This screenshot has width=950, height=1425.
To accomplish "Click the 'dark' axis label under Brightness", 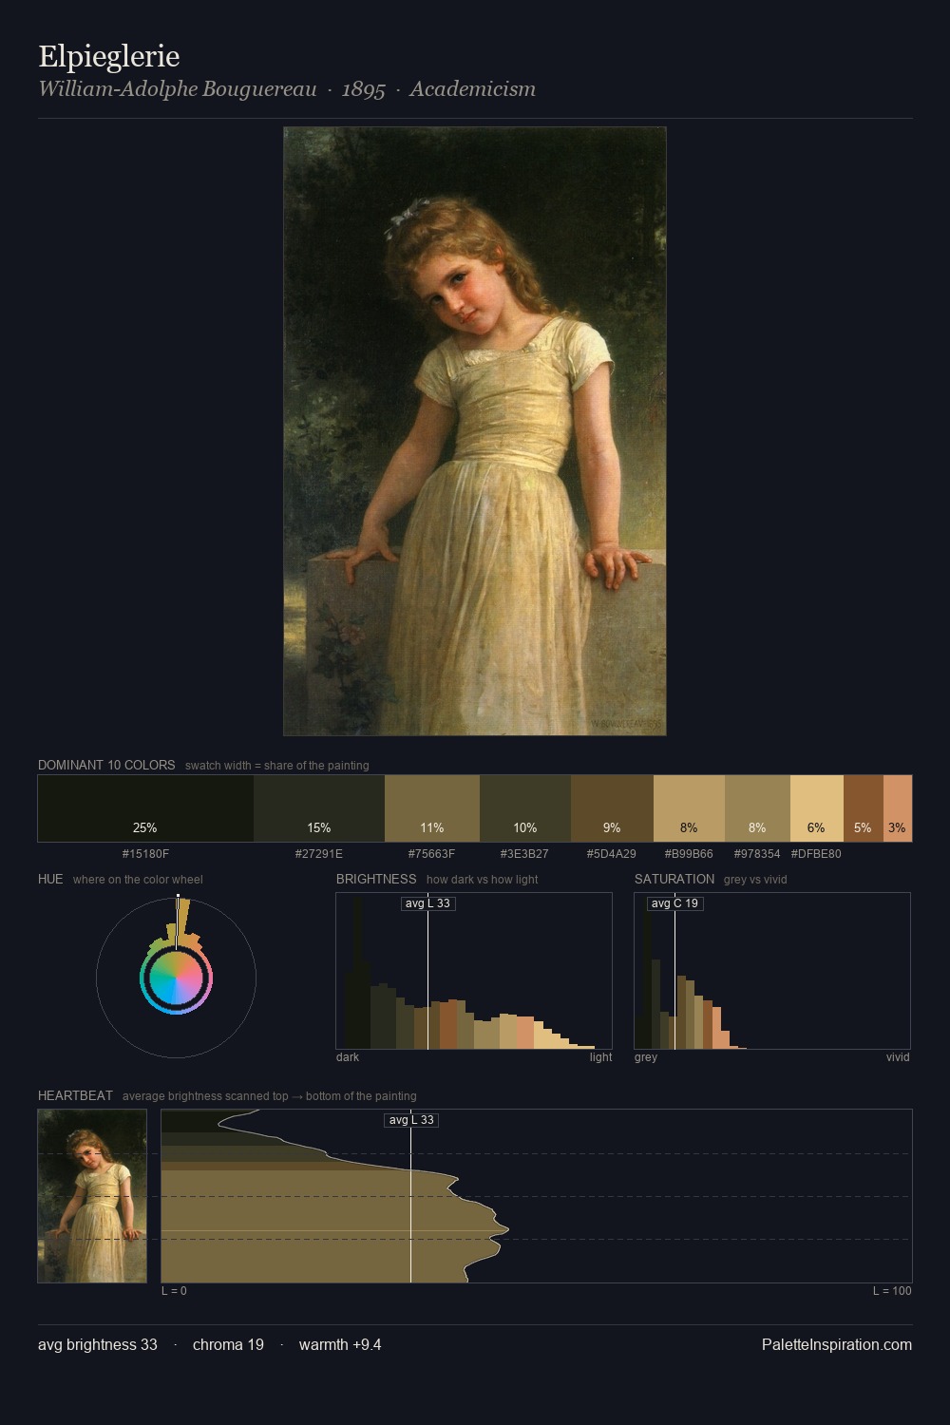I will pyautogui.click(x=348, y=1057).
